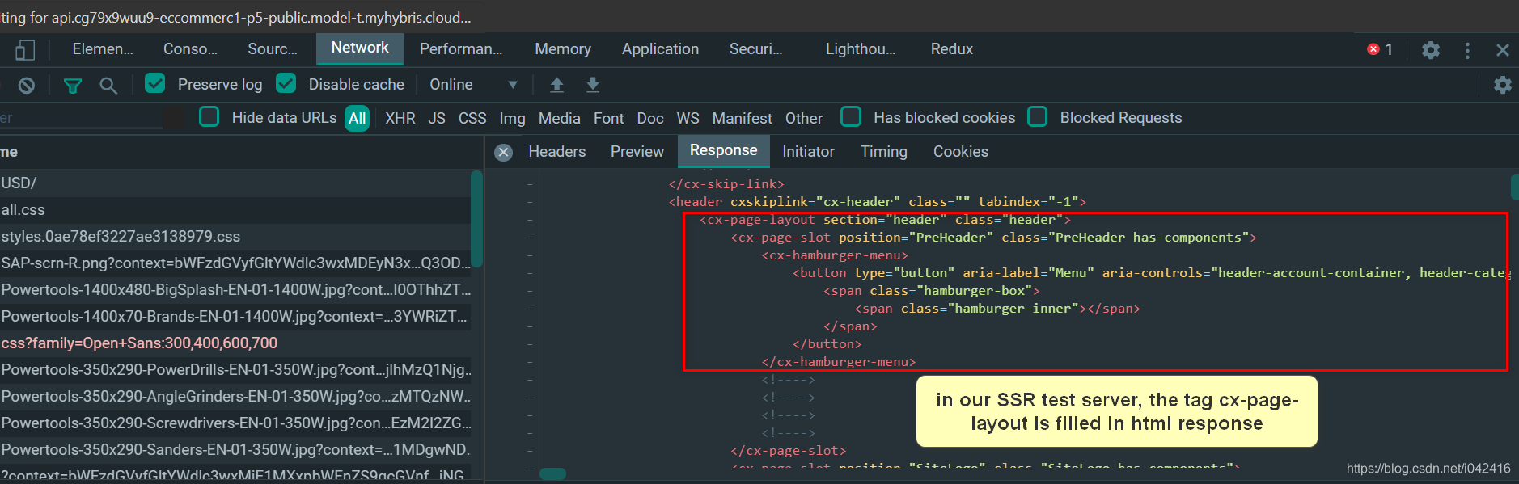Viewport: 1519px width, 484px height.
Task: Enable Has blocked cookies checkbox
Action: pos(851,117)
